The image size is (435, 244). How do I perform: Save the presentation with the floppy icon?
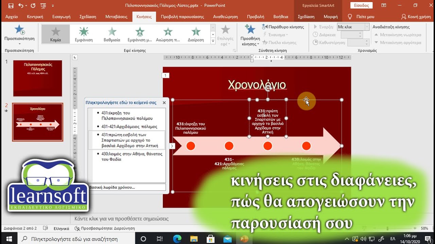point(11,6)
